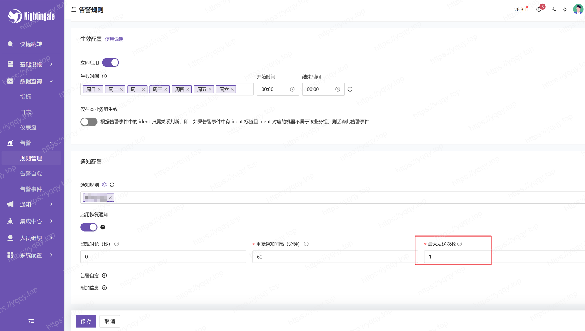Go to 告警事件 in the sidebar

31,189
